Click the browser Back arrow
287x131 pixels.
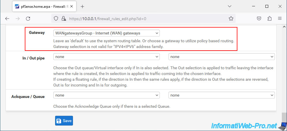(7, 19)
